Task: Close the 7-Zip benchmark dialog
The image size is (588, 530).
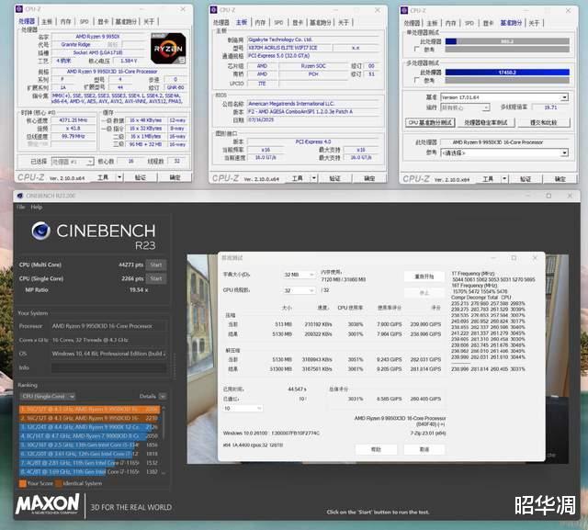Action: (535, 258)
